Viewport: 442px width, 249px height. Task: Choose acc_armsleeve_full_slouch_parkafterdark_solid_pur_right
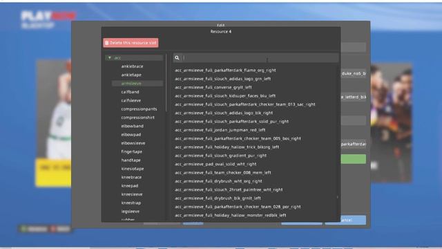(231, 122)
